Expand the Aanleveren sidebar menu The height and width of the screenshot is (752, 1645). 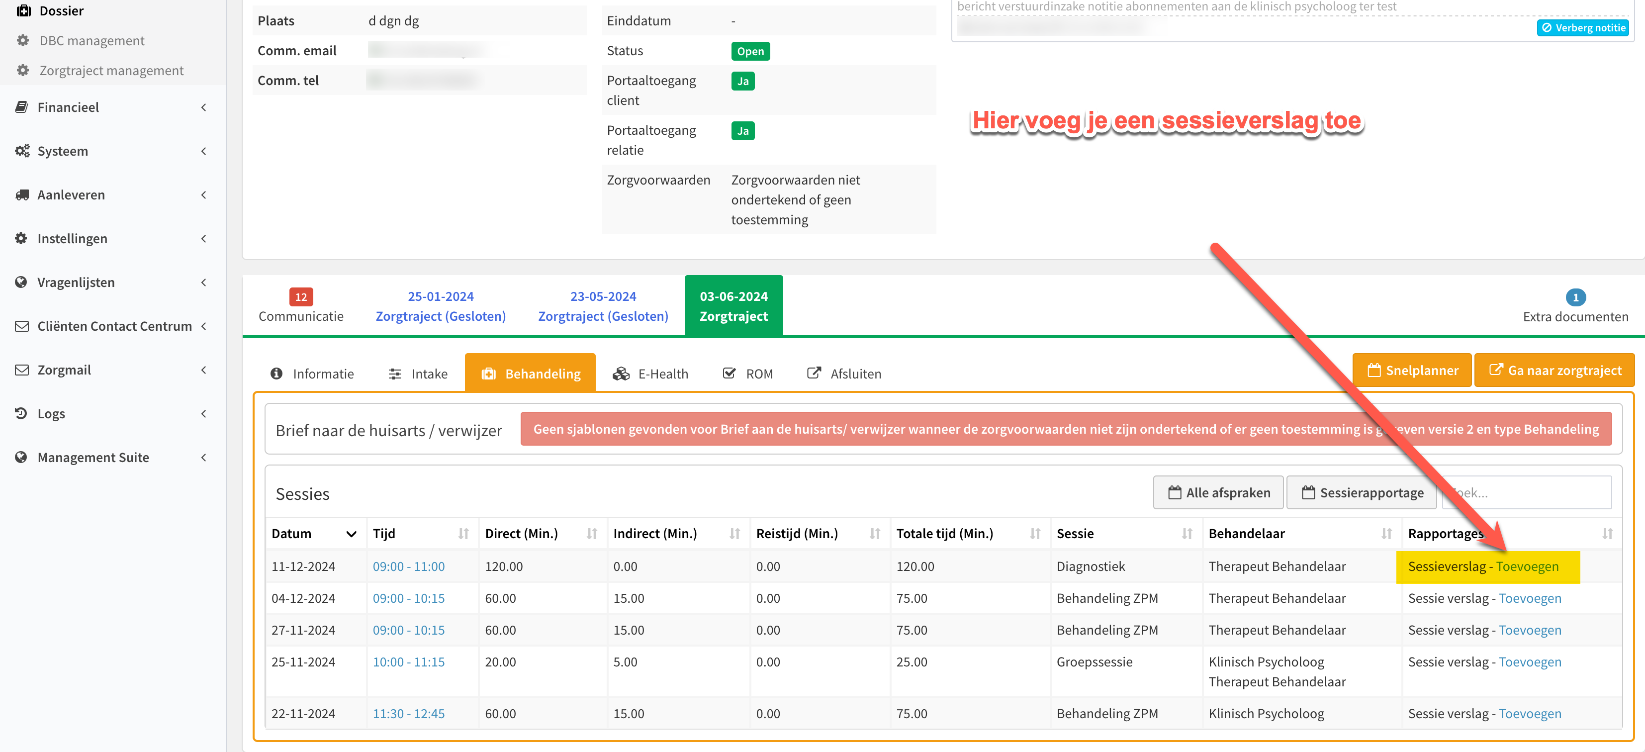pyautogui.click(x=204, y=195)
